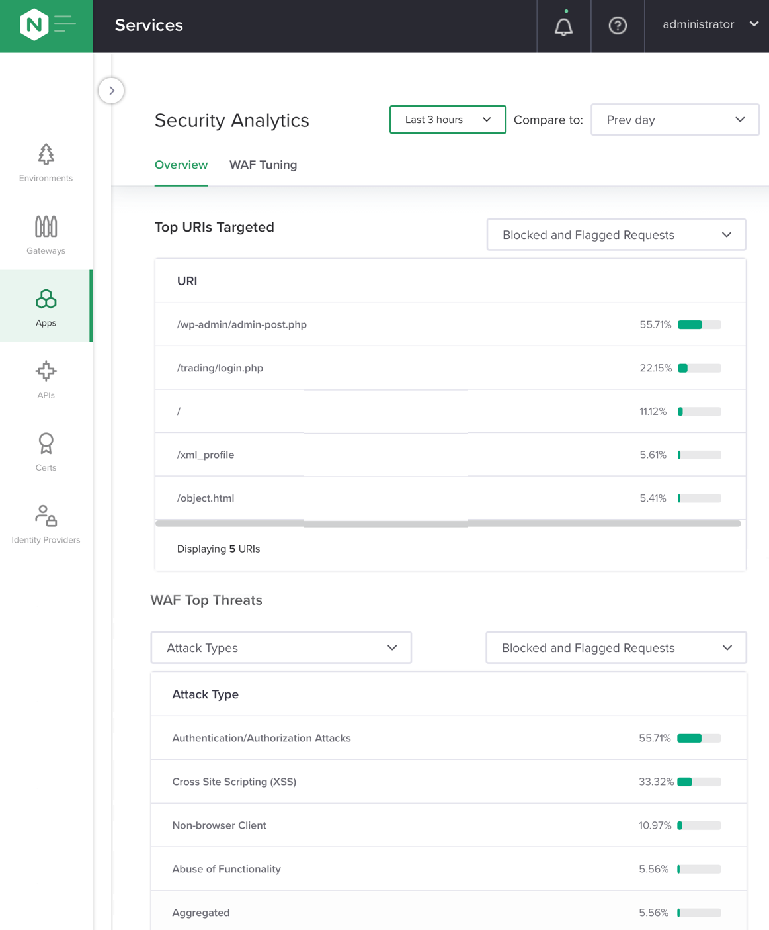This screenshot has height=930, width=769.
Task: Open Top URIs Blocked and Flagged Requests dropdown
Action: pyautogui.click(x=616, y=235)
